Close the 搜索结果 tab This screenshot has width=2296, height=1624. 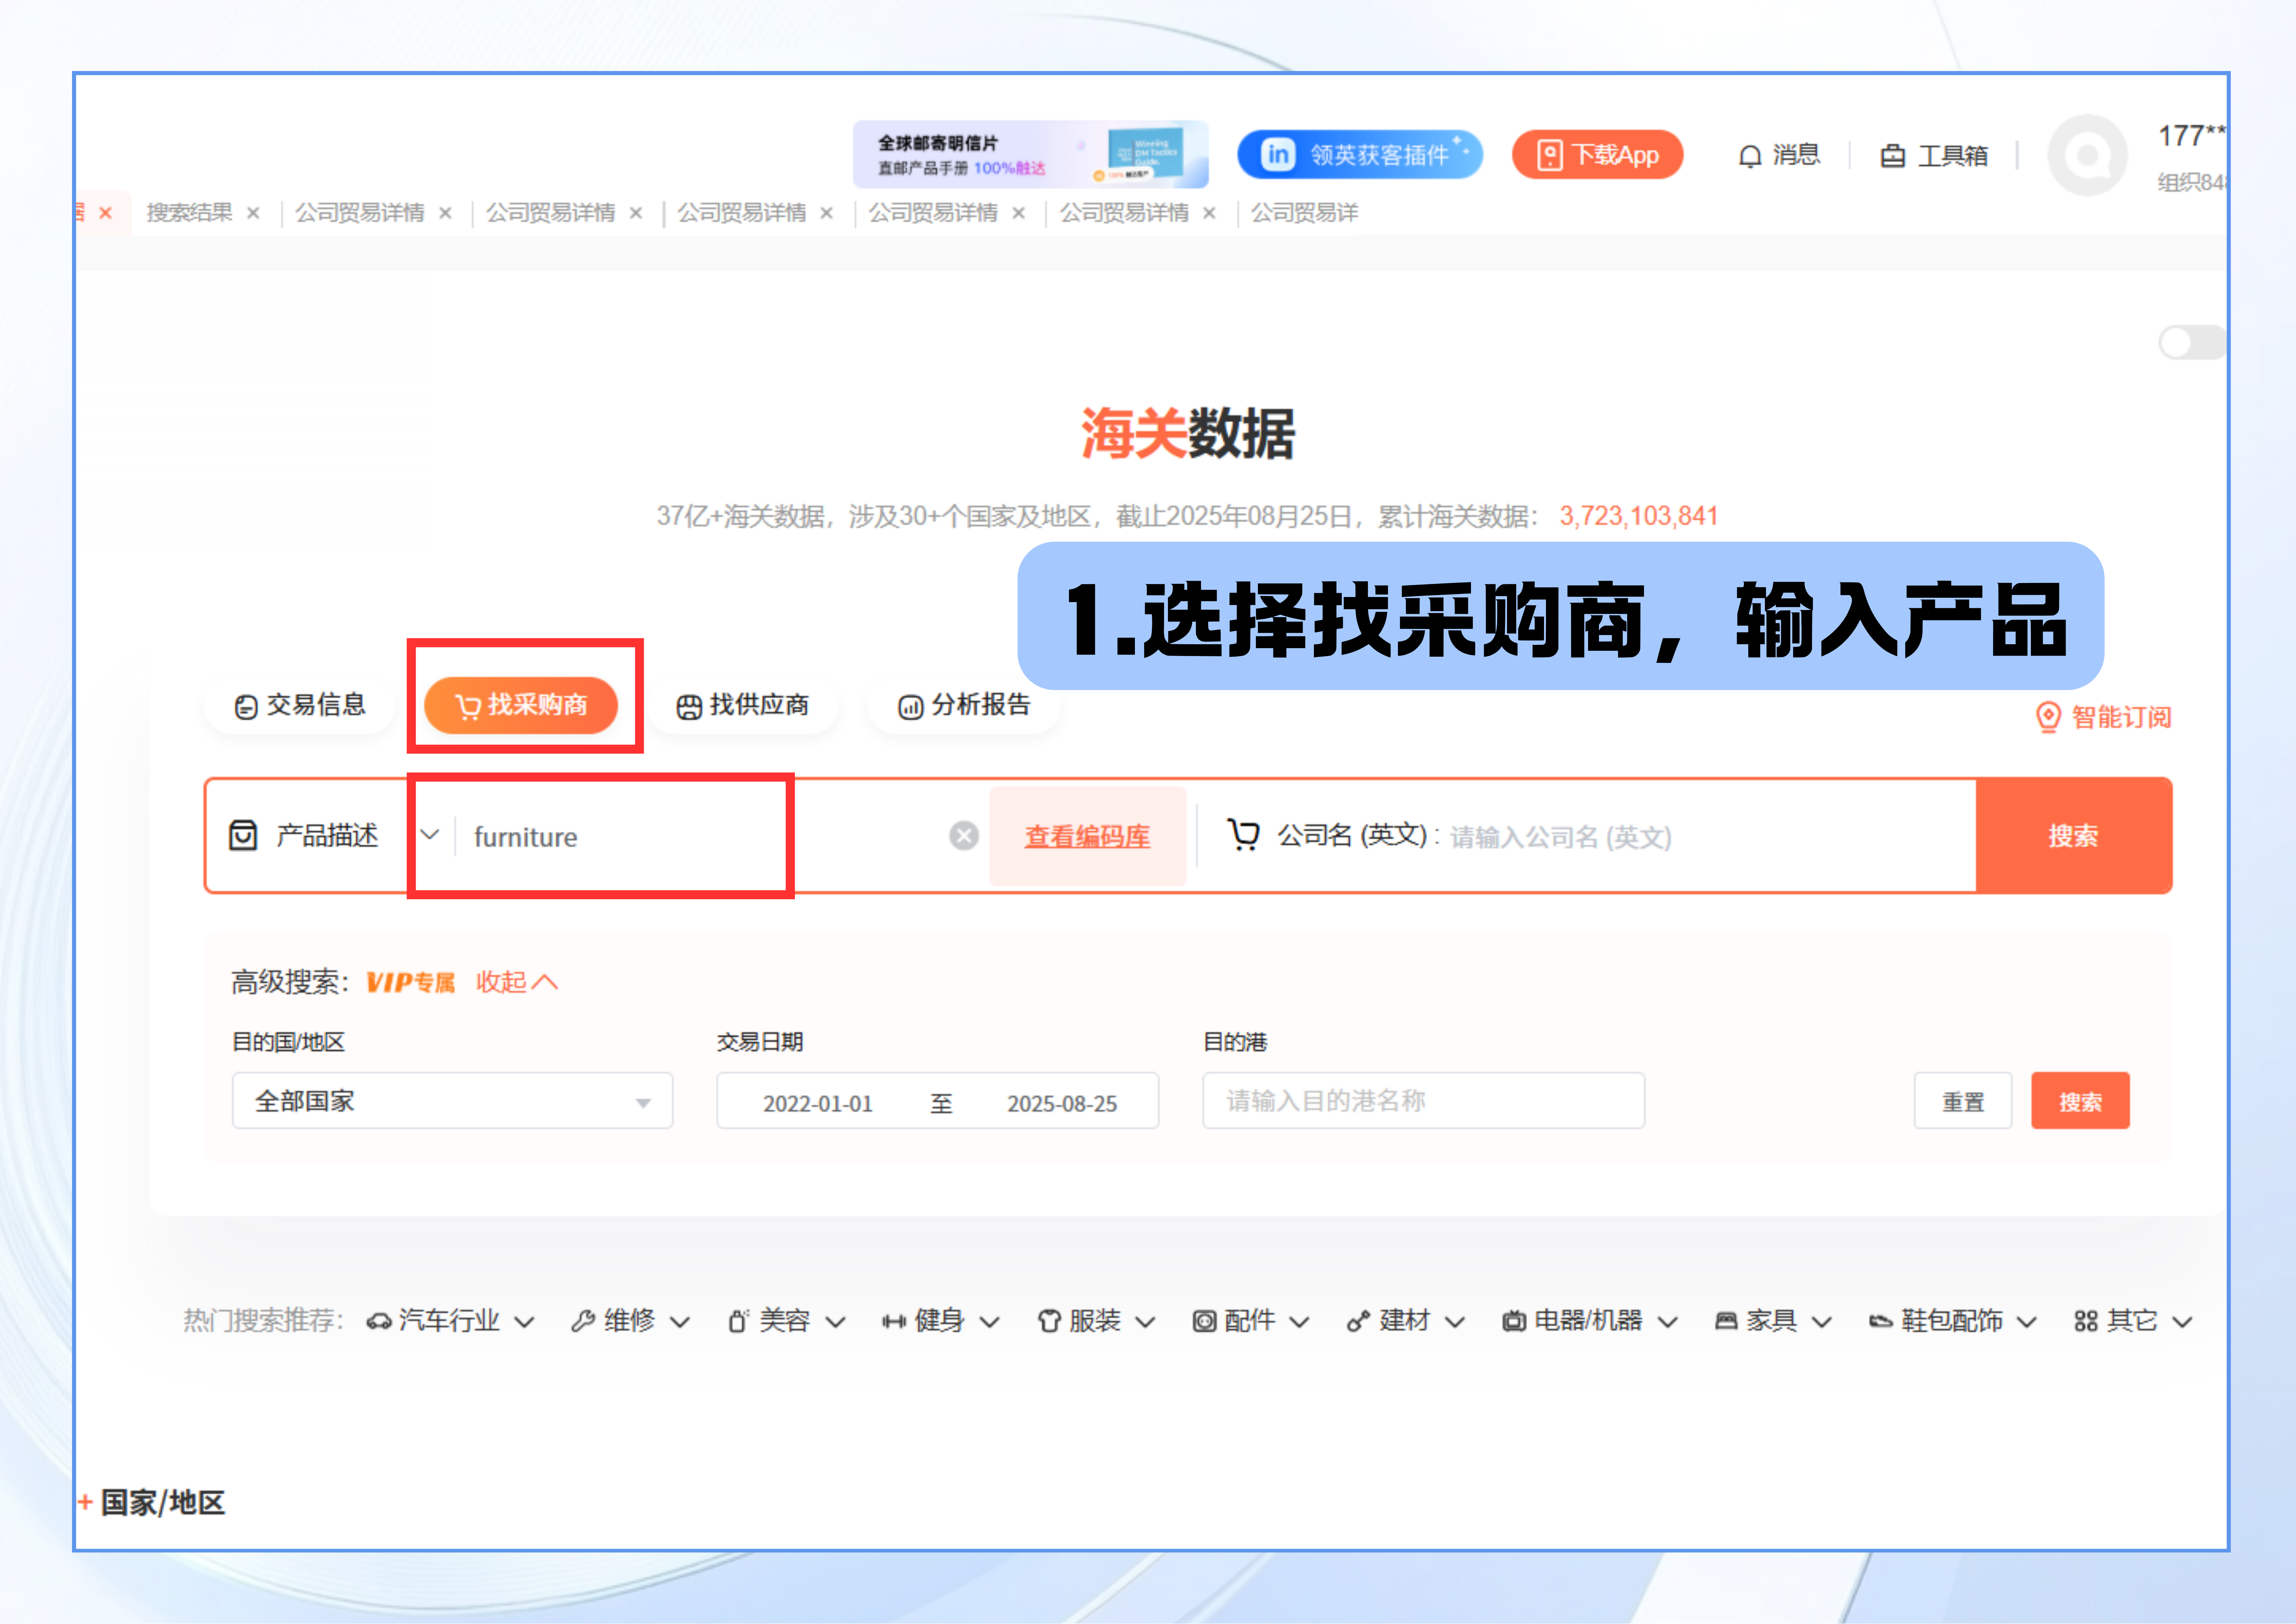click(253, 213)
